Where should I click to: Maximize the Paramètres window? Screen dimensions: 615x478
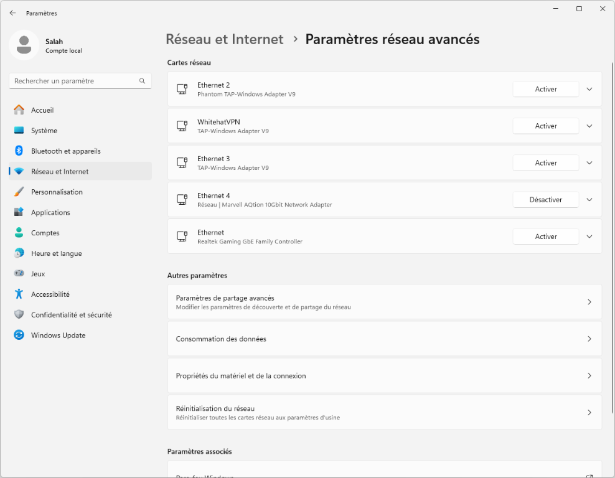pos(579,9)
